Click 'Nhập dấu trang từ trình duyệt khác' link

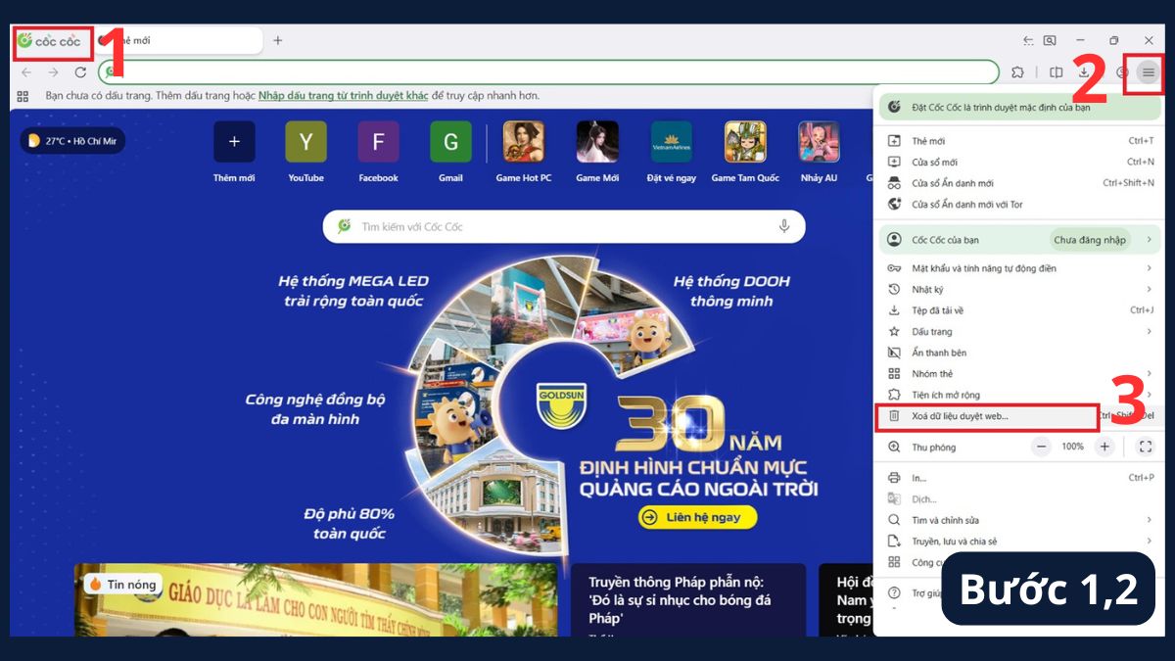pos(344,96)
